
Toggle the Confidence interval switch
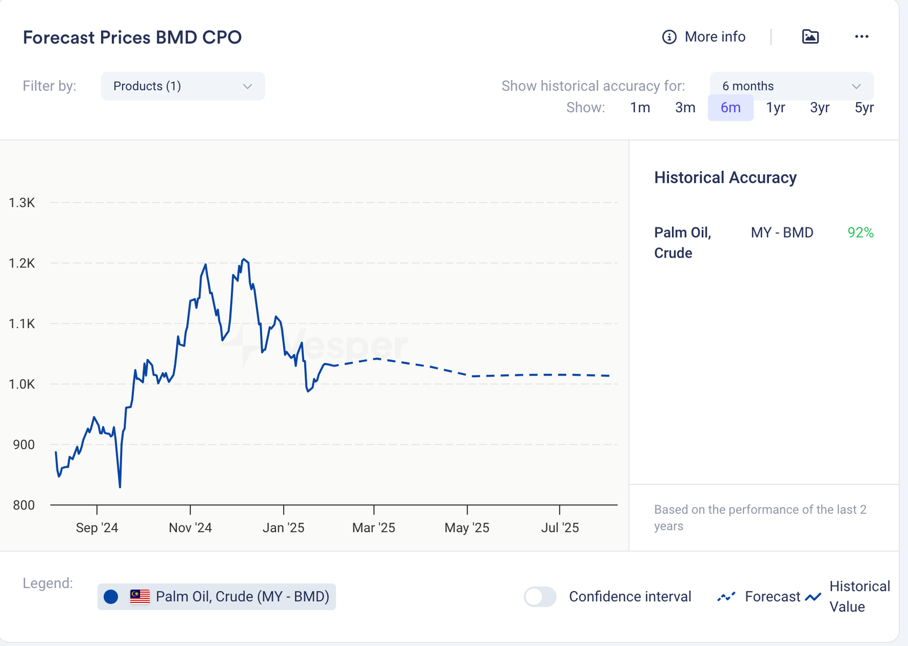pos(540,597)
